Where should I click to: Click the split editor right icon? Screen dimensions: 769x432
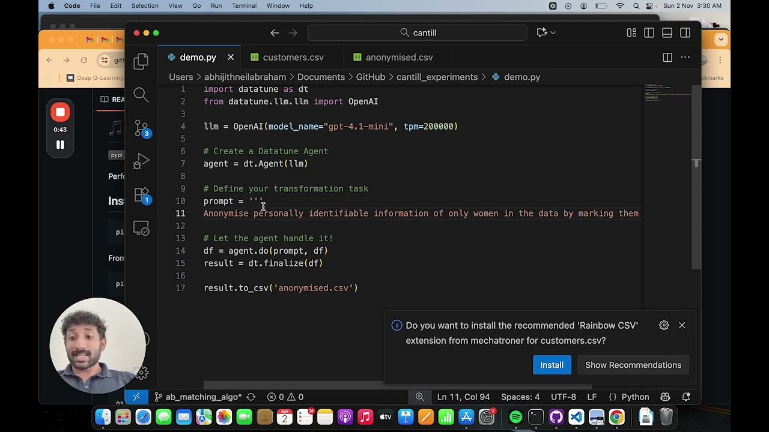pos(667,58)
